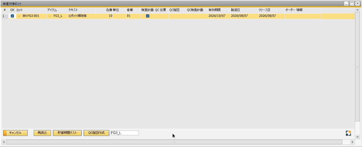Click the キャンセル button

click(15, 133)
